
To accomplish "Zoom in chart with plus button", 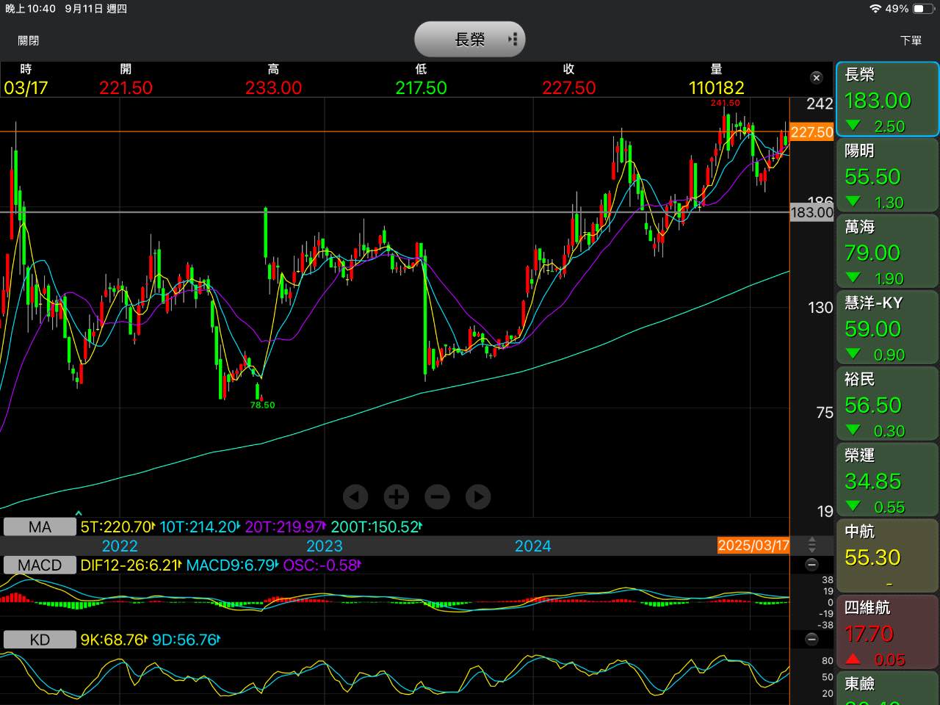I will (x=396, y=497).
